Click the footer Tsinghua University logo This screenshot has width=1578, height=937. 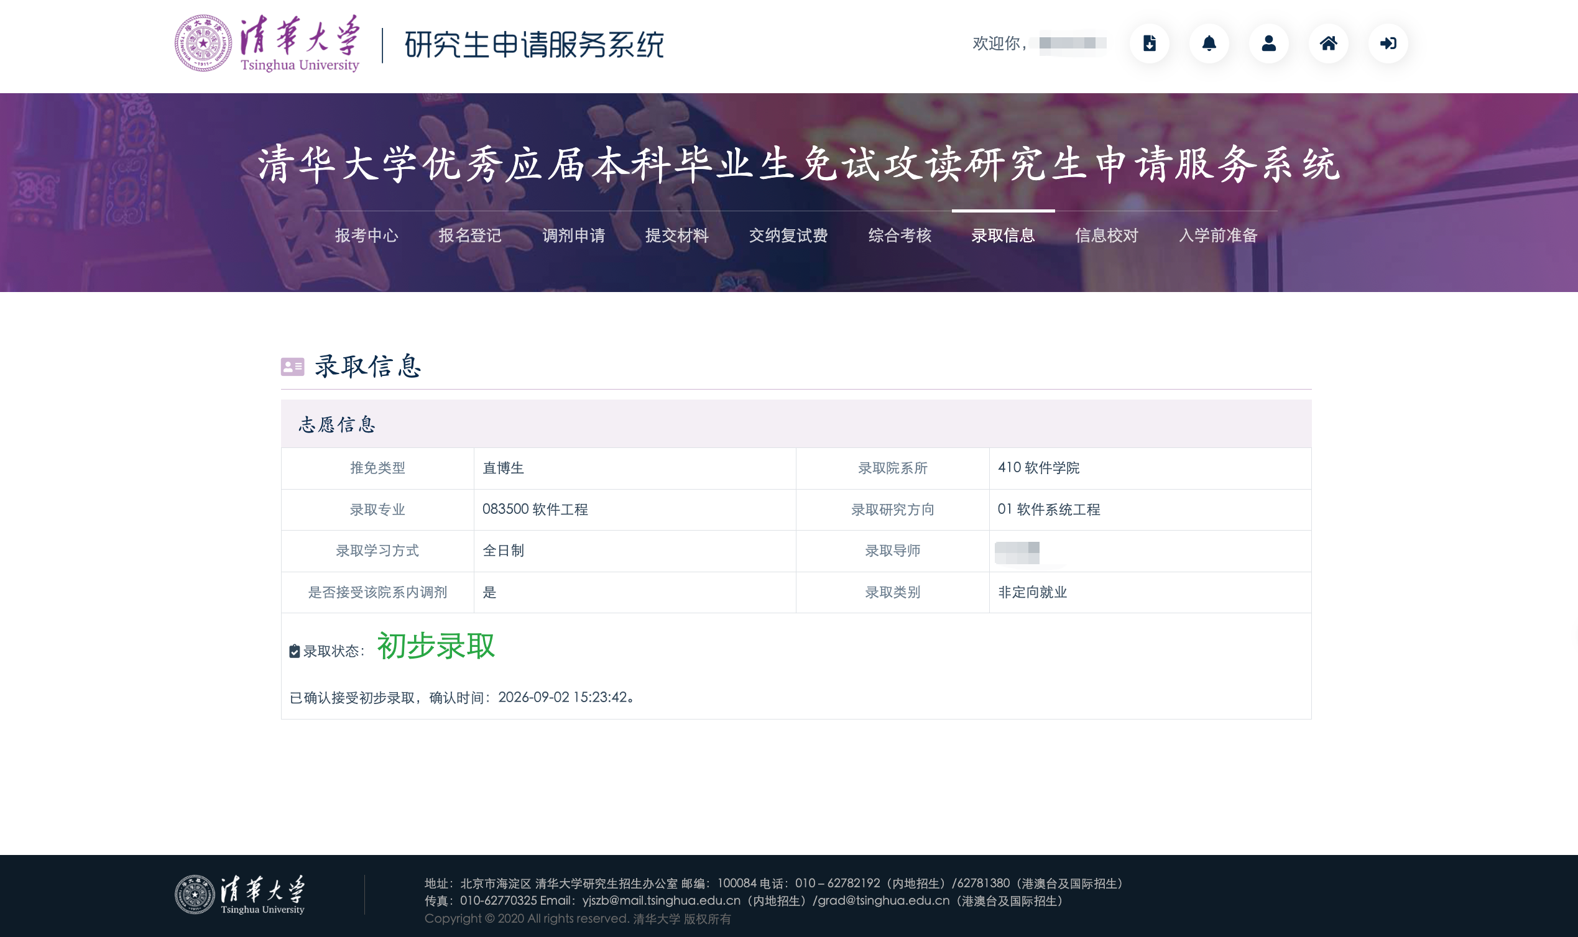coord(239,894)
